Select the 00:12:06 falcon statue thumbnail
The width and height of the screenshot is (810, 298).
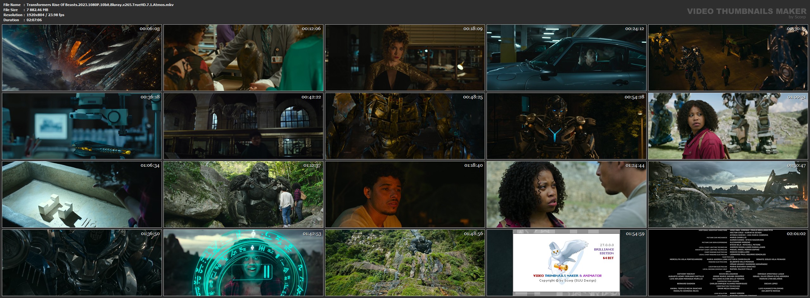243,58
